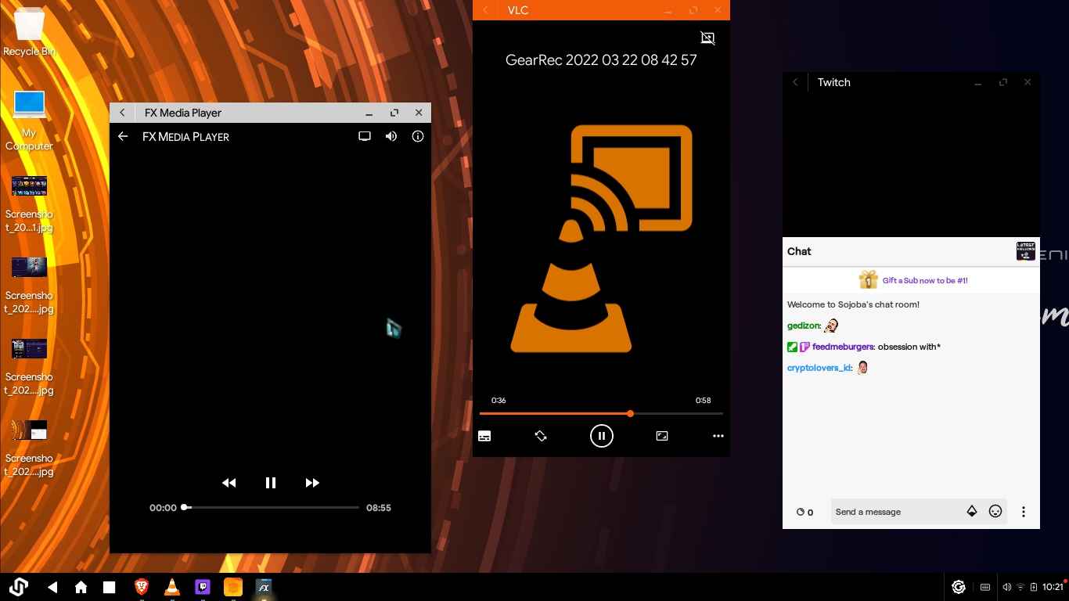Viewport: 1069px width, 601px height.
Task: Fast forward in FX Media Player
Action: pos(312,483)
